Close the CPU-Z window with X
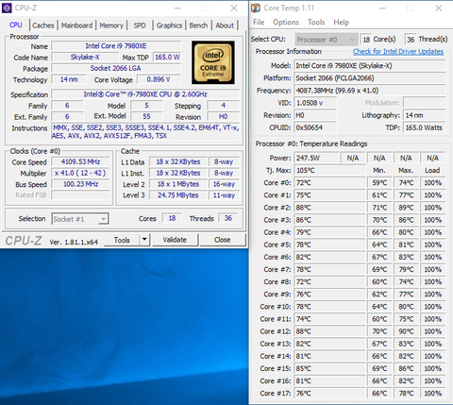 234,8
